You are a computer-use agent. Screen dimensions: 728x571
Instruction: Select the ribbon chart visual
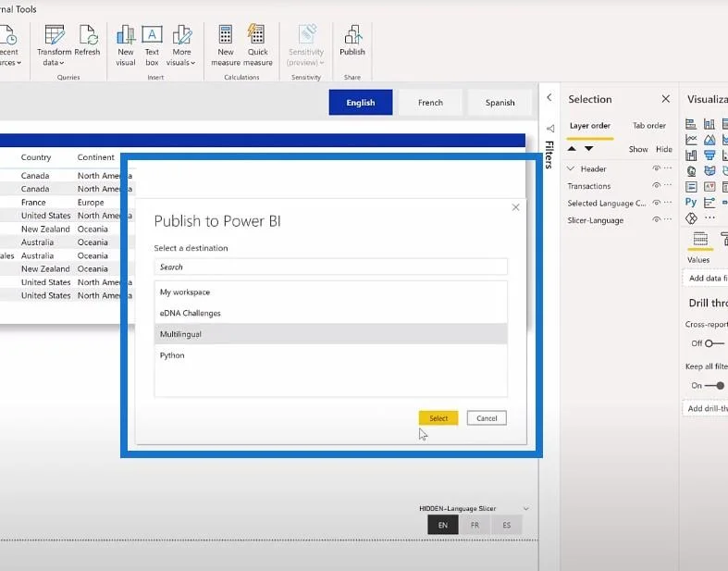691,155
